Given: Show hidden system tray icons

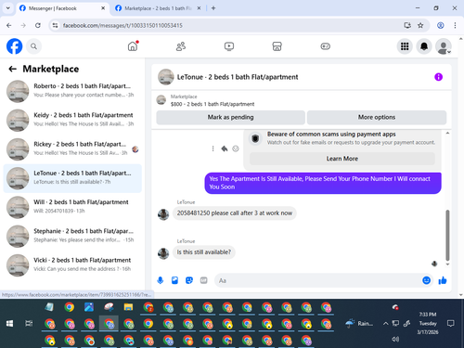Looking at the screenshot, I should tap(386, 324).
